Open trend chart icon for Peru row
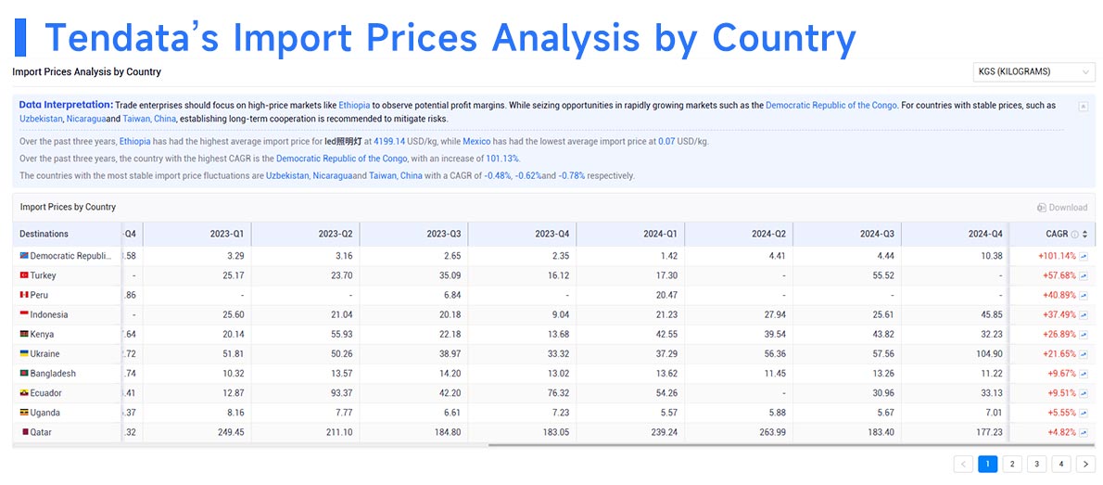 click(1084, 296)
